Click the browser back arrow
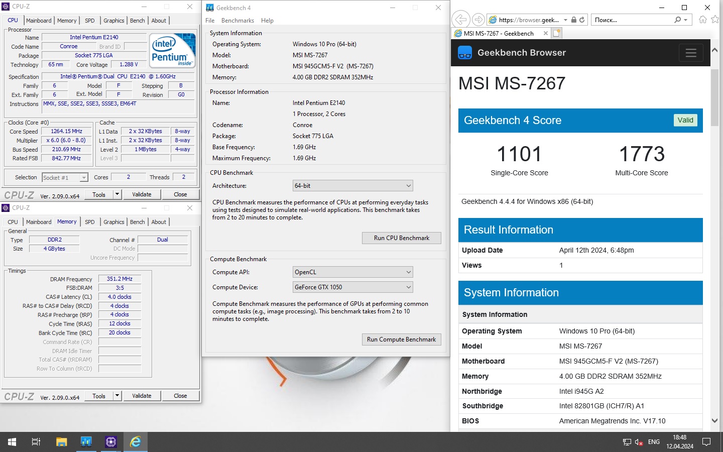The height and width of the screenshot is (452, 723). 460,20
